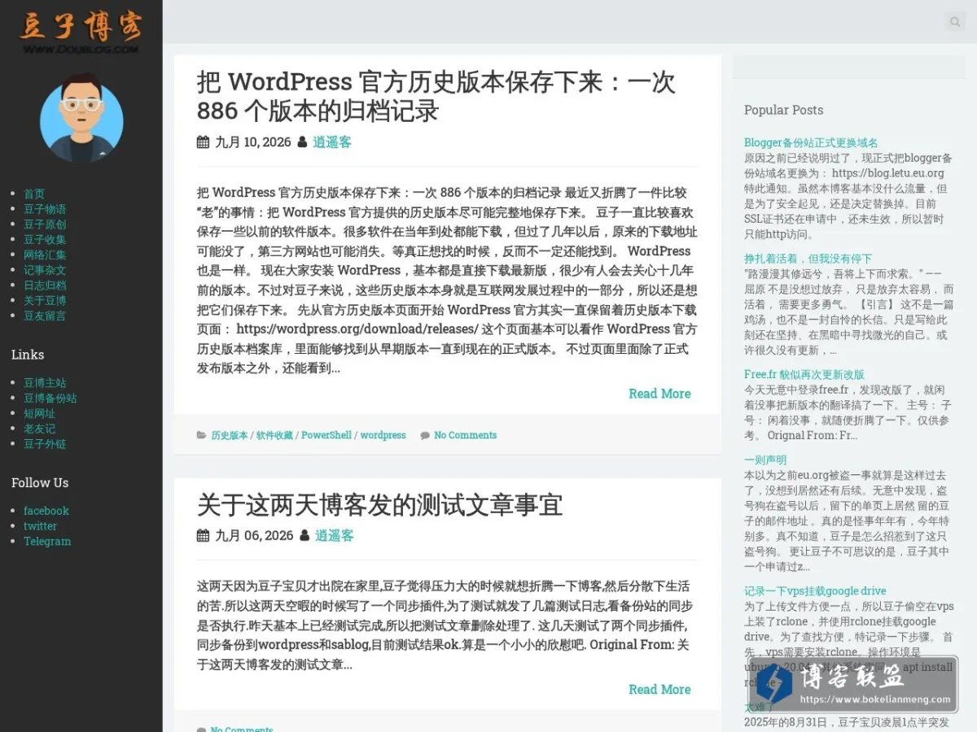Visit 豆博主站 link

(x=45, y=383)
